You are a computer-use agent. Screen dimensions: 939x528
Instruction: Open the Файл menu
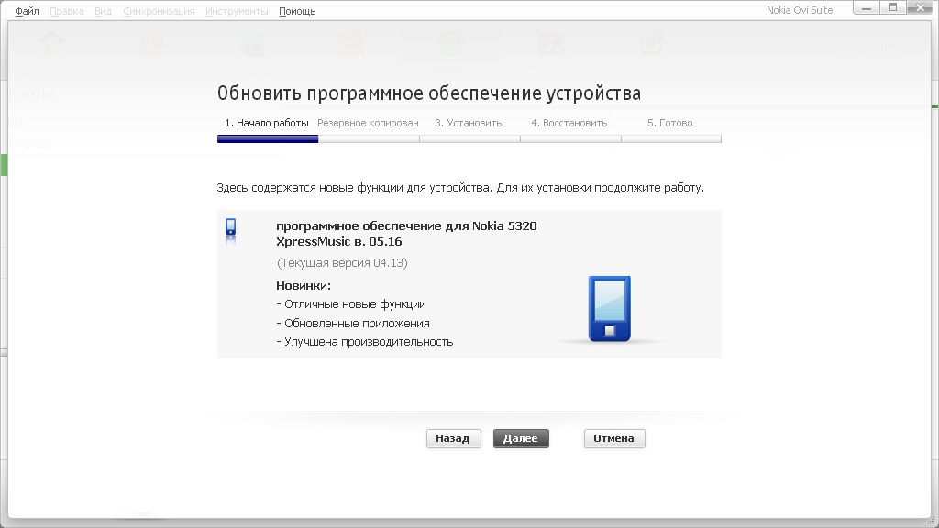click(27, 11)
